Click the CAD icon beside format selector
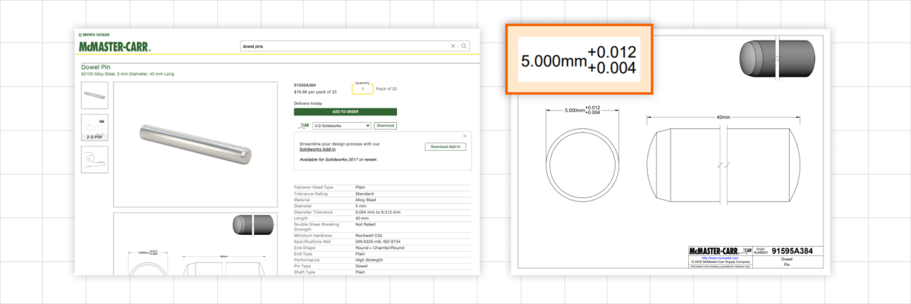 (x=304, y=126)
